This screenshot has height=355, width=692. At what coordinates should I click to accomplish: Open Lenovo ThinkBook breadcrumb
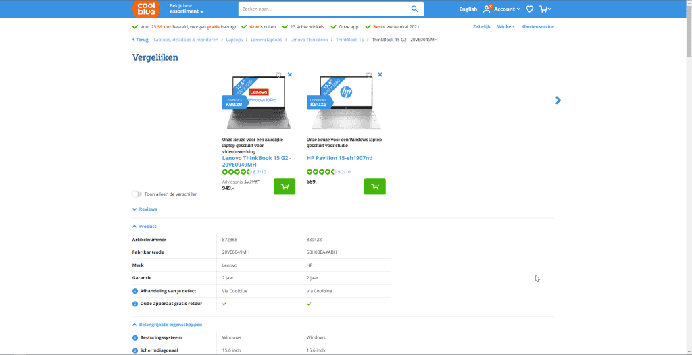[x=309, y=40]
